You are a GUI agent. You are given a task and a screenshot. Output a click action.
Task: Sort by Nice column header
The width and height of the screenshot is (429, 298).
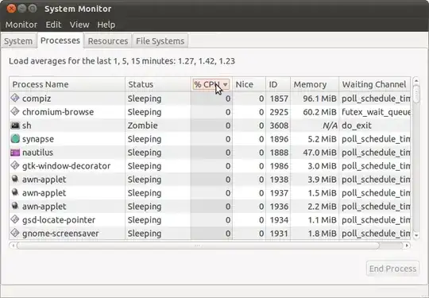pos(249,84)
